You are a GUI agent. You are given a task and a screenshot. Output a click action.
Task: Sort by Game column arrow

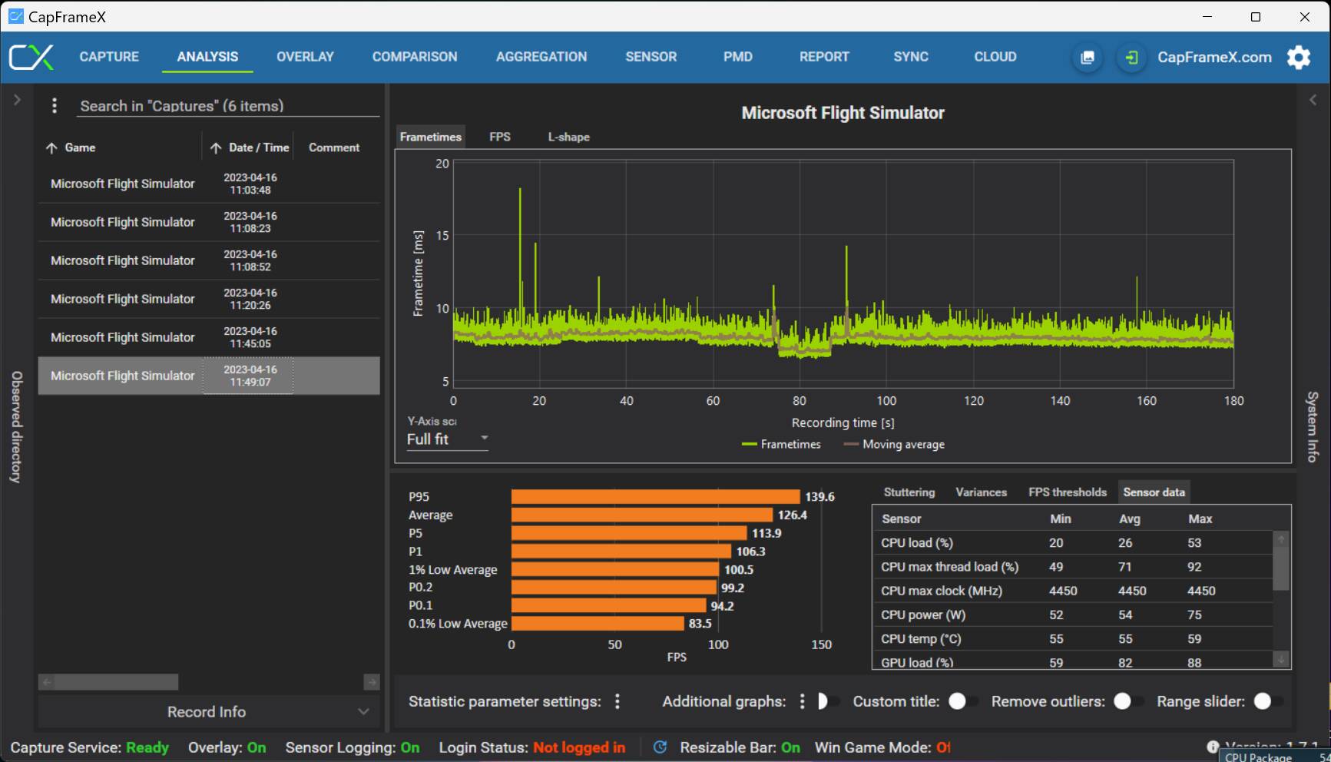51,148
